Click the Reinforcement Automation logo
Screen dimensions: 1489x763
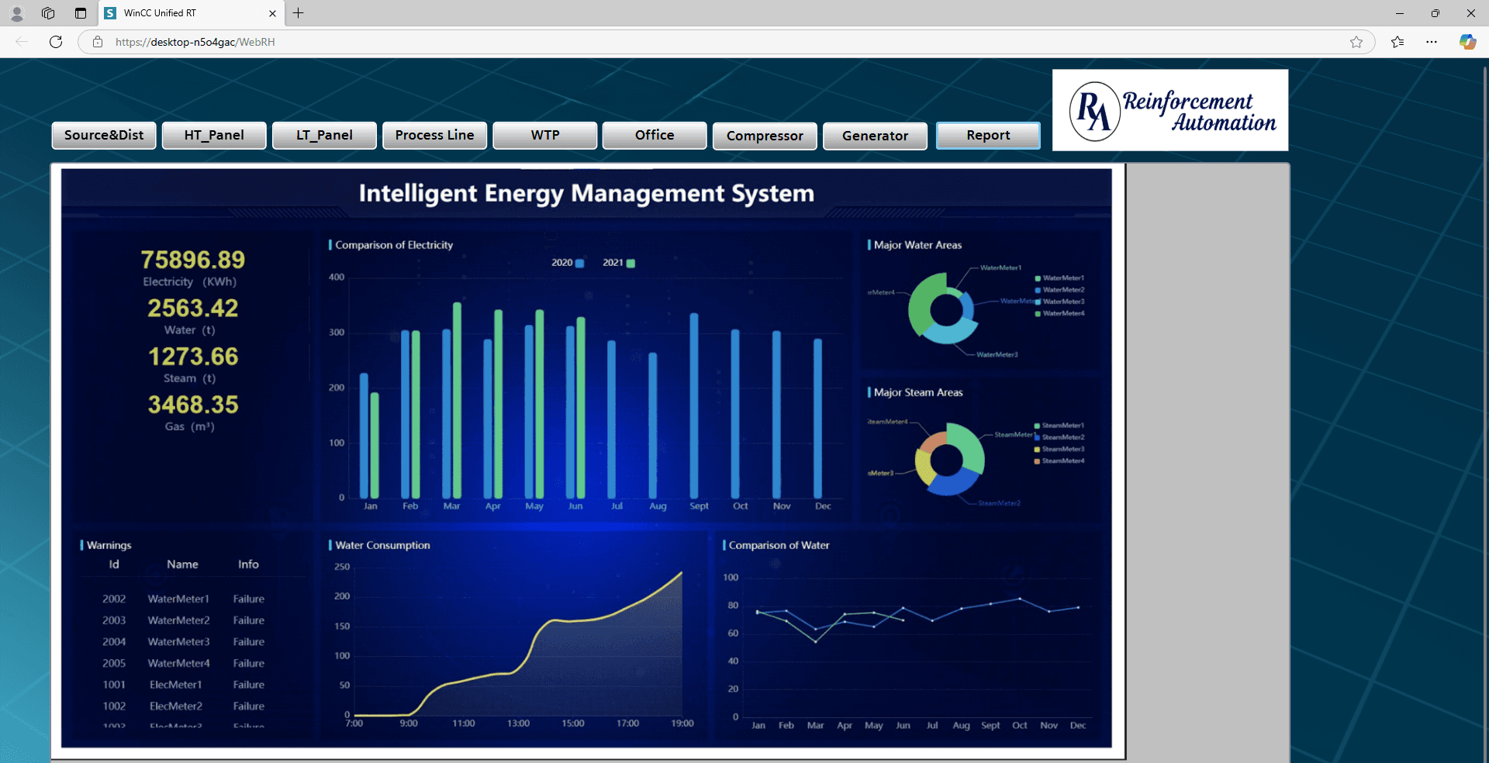tap(1170, 110)
